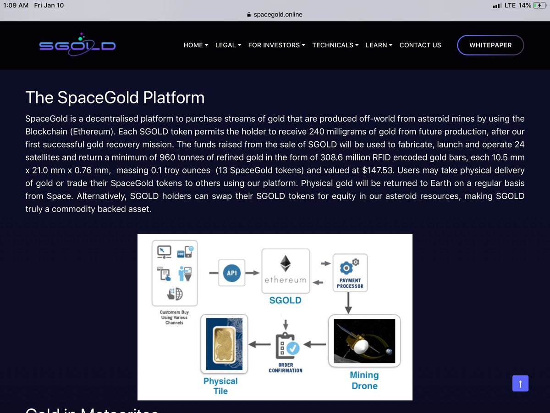Click the gold bar physical tile image
Image resolution: width=550 pixels, height=413 pixels.
[224, 344]
